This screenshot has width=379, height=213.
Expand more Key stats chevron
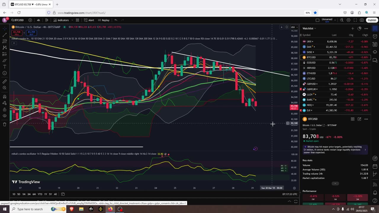coord(335,183)
